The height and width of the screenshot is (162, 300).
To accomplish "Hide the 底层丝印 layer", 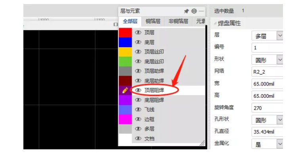I will click(x=138, y=61).
